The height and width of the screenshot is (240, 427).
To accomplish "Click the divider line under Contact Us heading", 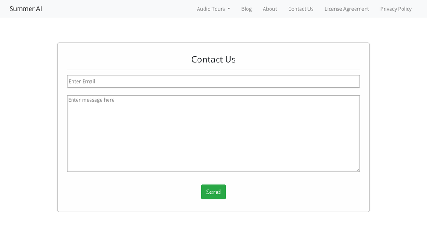I will [x=213, y=70].
